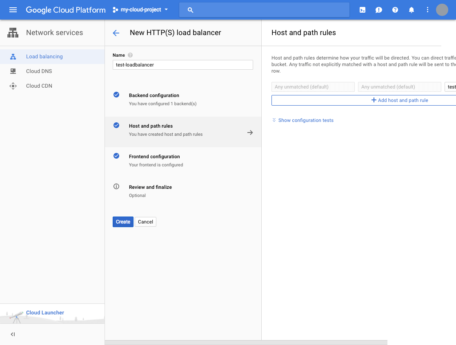The image size is (456, 345).
Task: Open the user account avatar
Action: (442, 10)
